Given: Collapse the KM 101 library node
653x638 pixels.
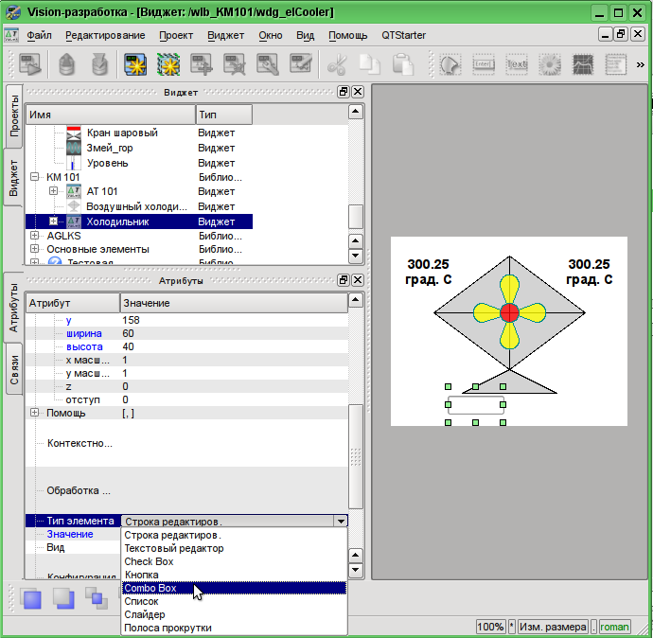Looking at the screenshot, I should pyautogui.click(x=35, y=177).
